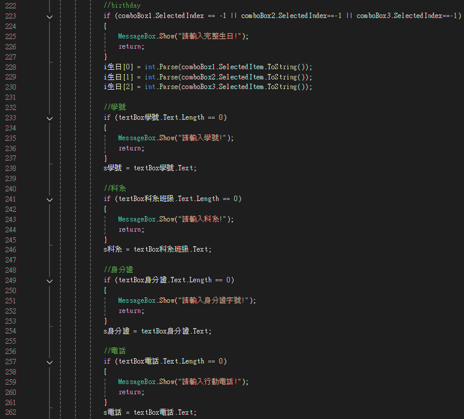
Task: Click the i生日[0] assignment line
Action: (x=208, y=67)
